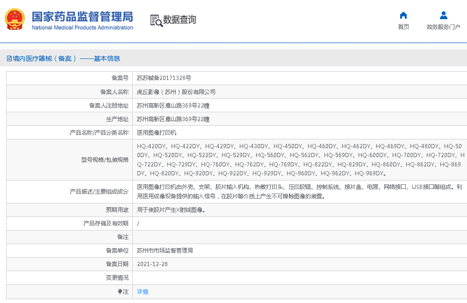Click filing authority 苏州市市场监督管理局
The height and width of the screenshot is (303, 467).
pyautogui.click(x=165, y=251)
